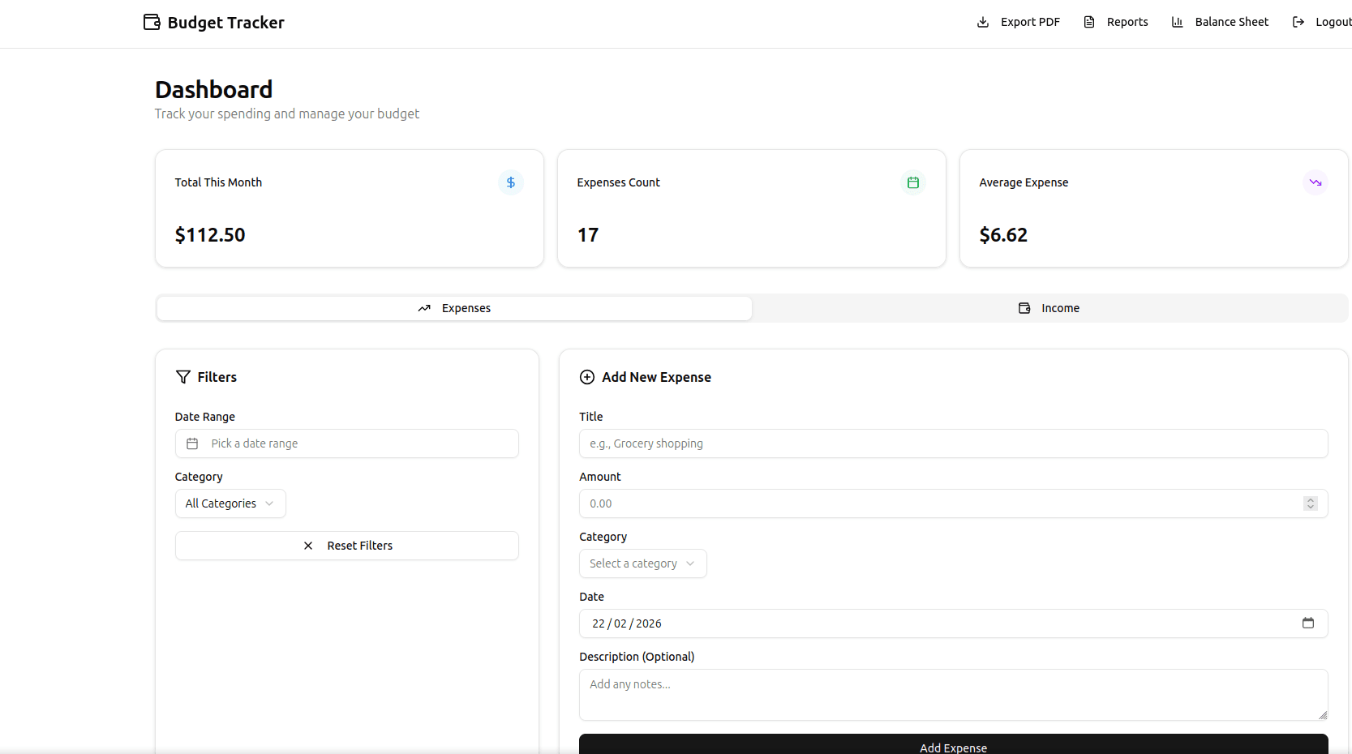
Task: Click the calendar icon in the date range field
Action: pos(192,443)
